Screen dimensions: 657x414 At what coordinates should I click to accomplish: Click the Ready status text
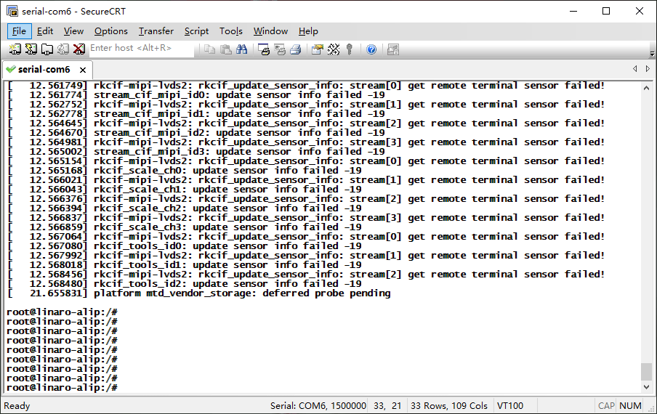[x=17, y=405]
